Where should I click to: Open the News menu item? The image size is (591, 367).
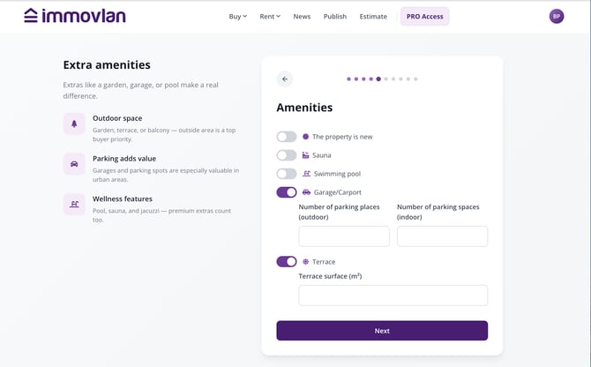(302, 17)
